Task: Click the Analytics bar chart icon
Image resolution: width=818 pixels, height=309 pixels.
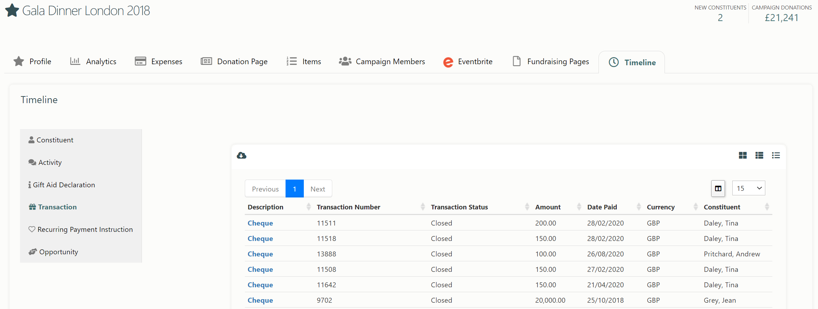Action: point(75,61)
